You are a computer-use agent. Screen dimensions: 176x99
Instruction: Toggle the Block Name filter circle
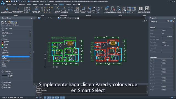point(2,82)
